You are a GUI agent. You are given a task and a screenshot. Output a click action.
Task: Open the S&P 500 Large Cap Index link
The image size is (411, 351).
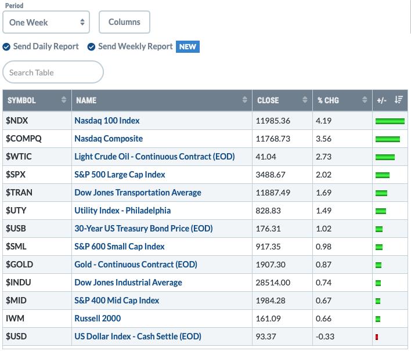click(120, 175)
